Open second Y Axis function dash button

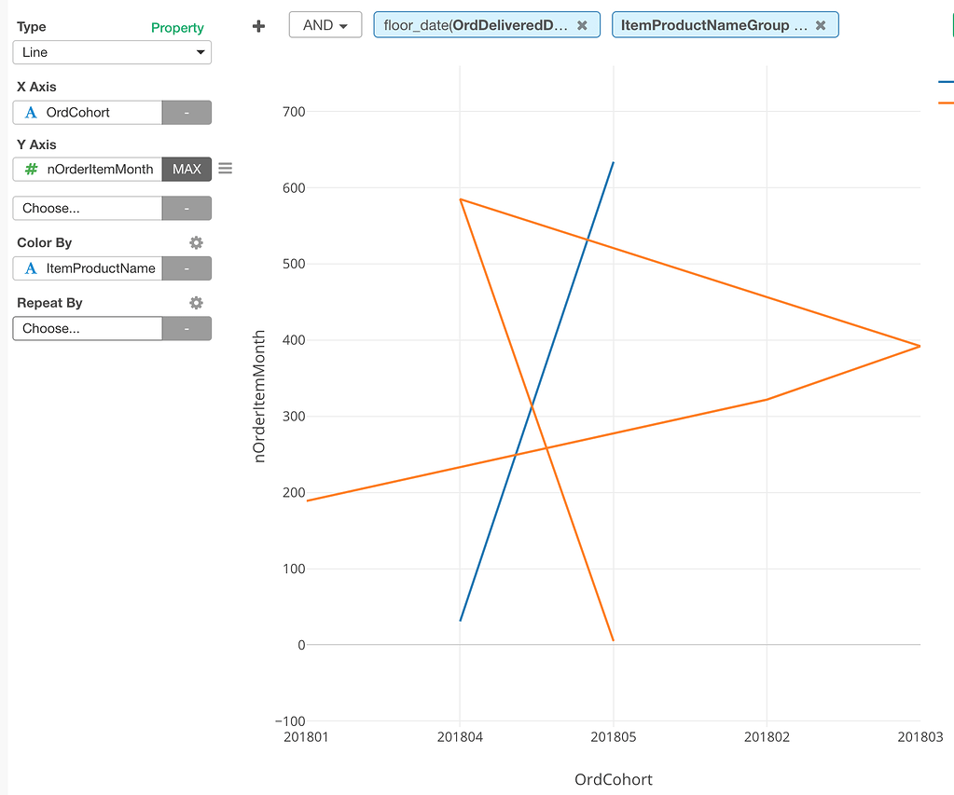click(187, 208)
